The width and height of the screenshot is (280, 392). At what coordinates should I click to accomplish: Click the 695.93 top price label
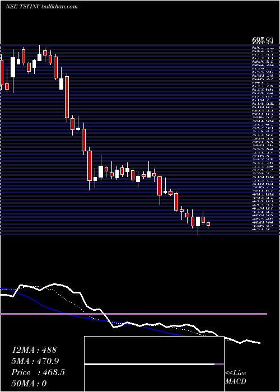[263, 40]
